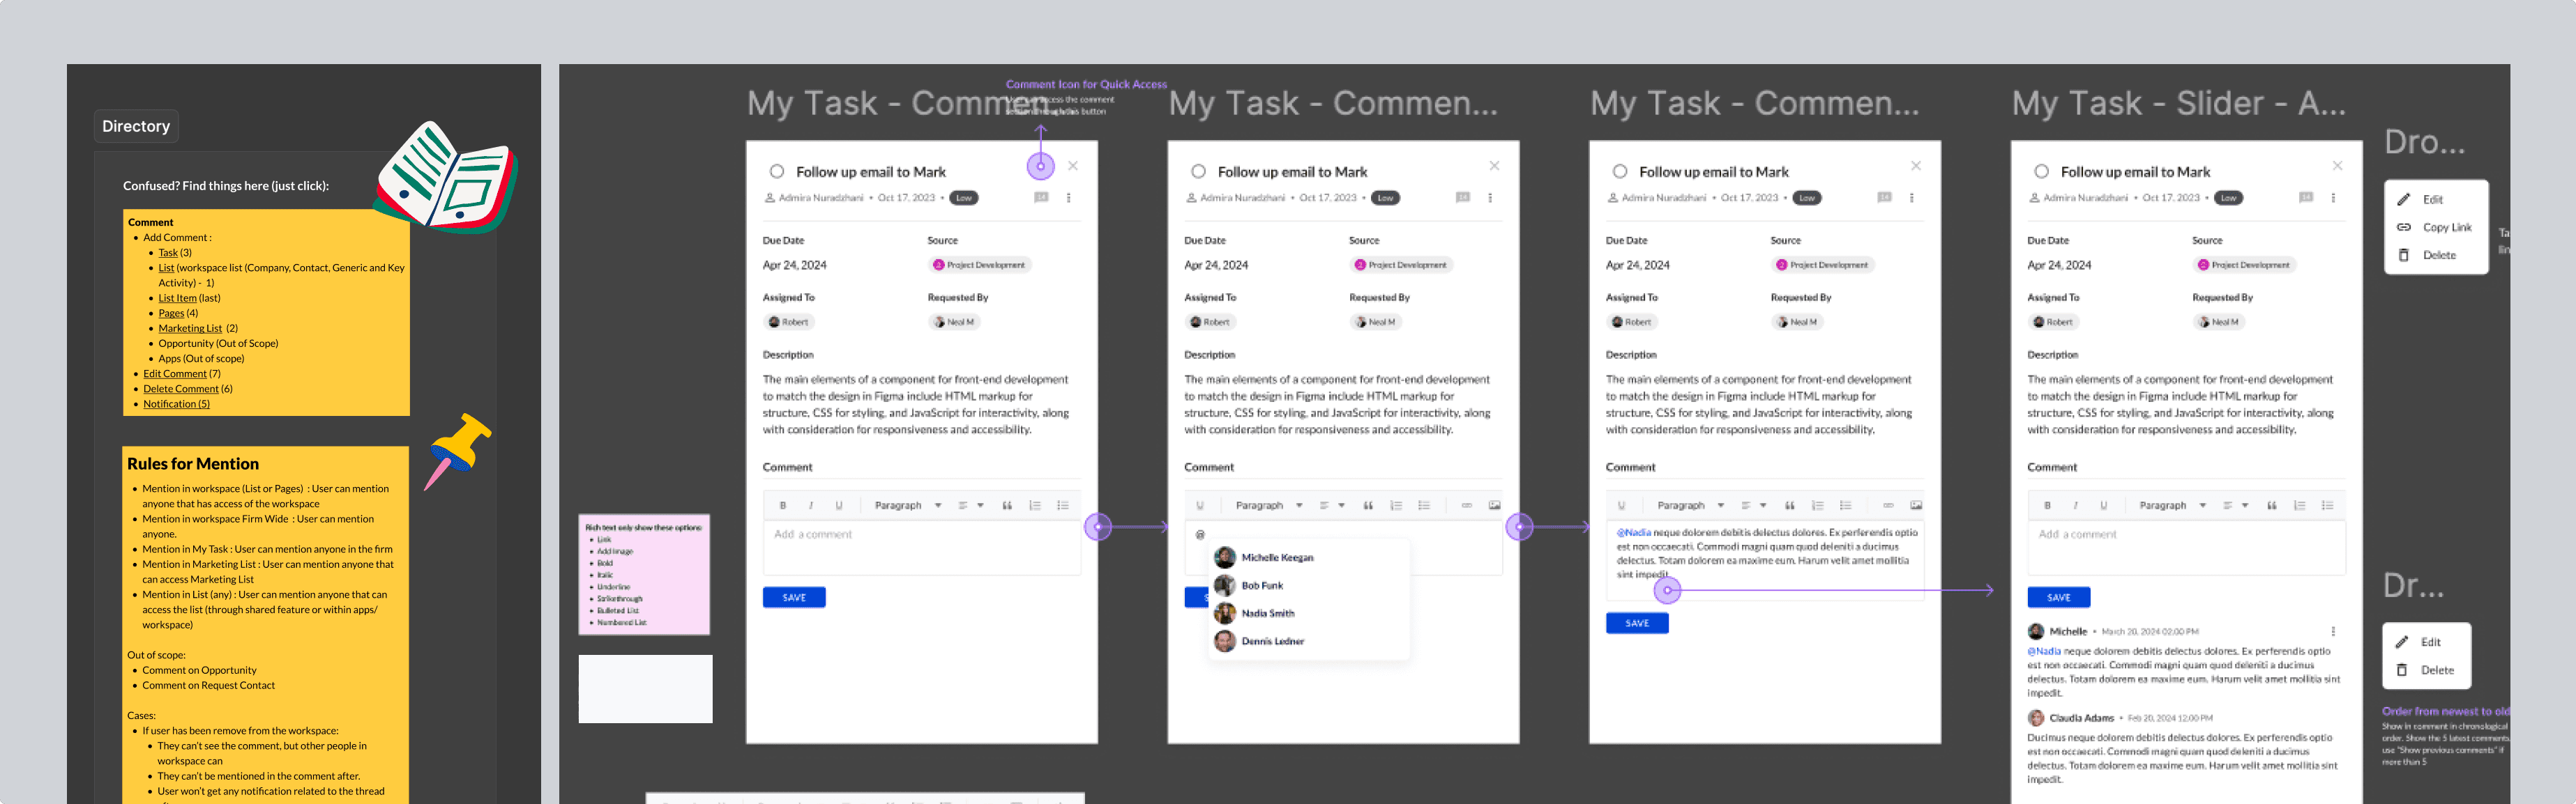Image resolution: width=2576 pixels, height=804 pixels.
Task: Open three-dot menu in Slider frame header
Action: [x=2333, y=198]
